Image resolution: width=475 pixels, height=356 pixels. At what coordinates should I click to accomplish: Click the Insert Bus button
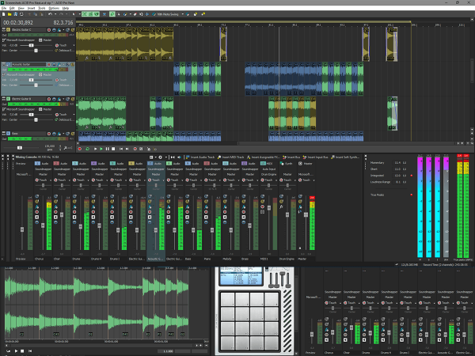click(x=291, y=157)
